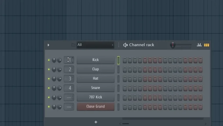Image resolution: width=223 pixels, height=126 pixels.
Task: Click the Clap mixer track number 2
Action: coord(69,69)
